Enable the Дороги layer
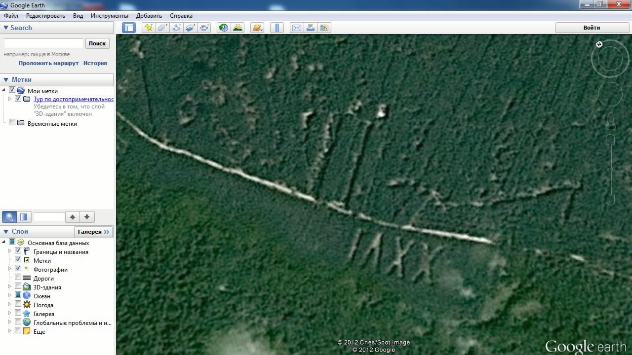 pos(18,278)
